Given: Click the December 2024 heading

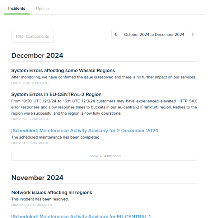Looking at the screenshot, I should tap(37, 55).
